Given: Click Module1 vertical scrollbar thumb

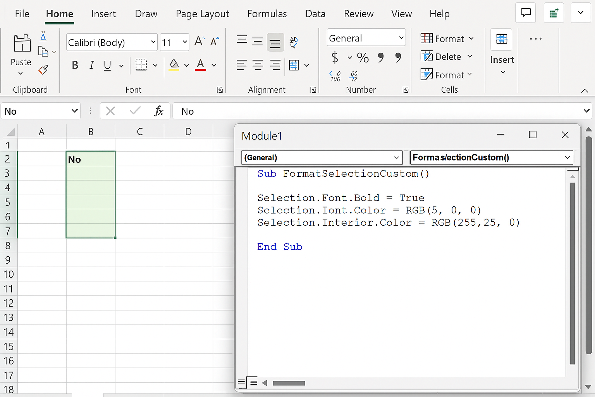Looking at the screenshot, I should coord(572,273).
